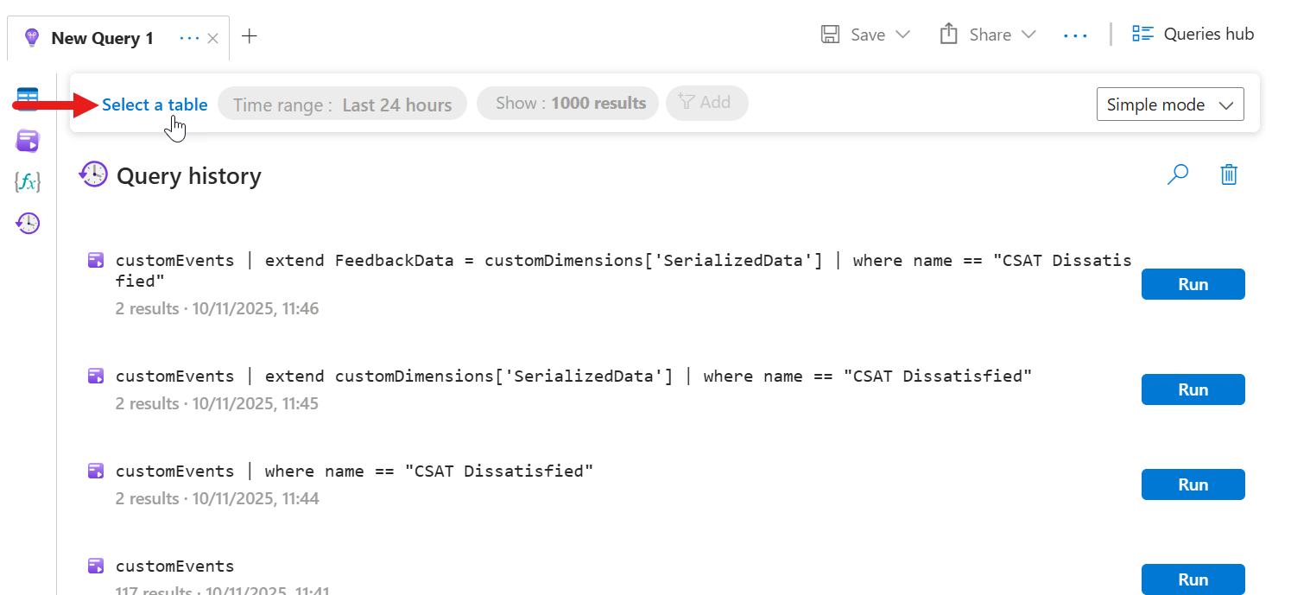The width and height of the screenshot is (1291, 595).
Task: Search query history with magnifier icon
Action: coord(1178,174)
